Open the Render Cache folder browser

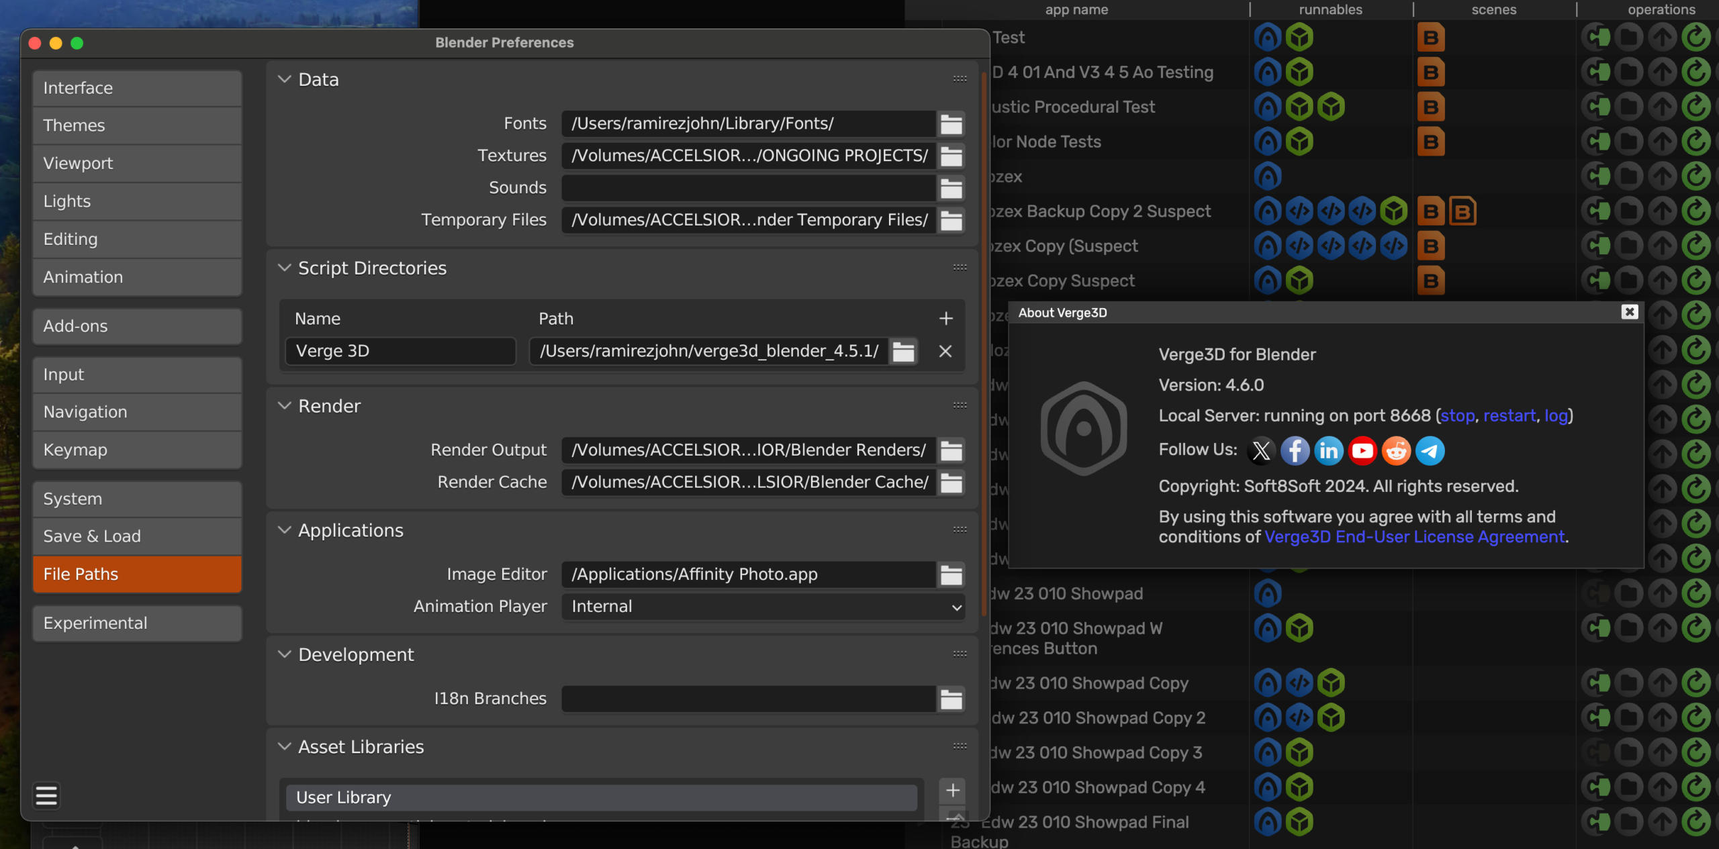coord(951,483)
